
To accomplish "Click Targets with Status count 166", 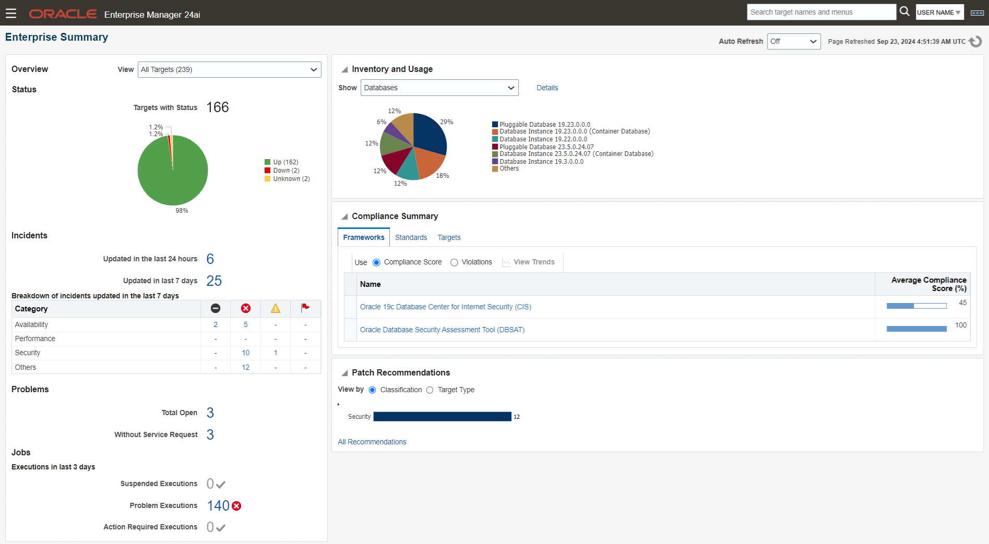I will (218, 107).
